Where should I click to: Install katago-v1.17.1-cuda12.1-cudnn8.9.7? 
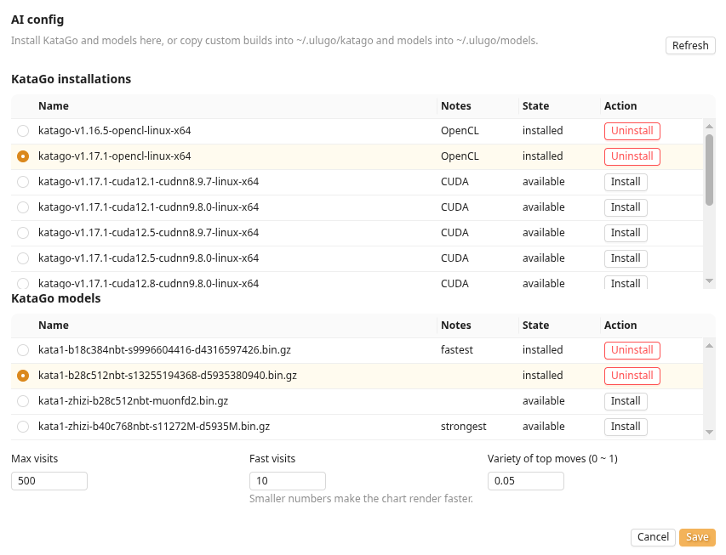pos(626,182)
